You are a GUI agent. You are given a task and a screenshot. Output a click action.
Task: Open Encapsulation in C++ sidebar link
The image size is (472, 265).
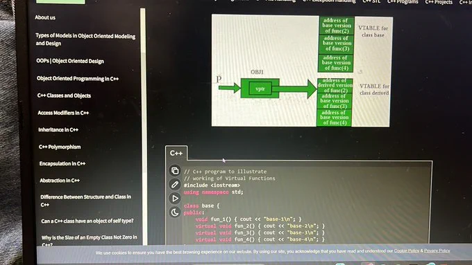(62, 163)
